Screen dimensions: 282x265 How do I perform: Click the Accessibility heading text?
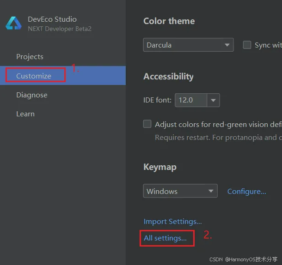coord(168,77)
